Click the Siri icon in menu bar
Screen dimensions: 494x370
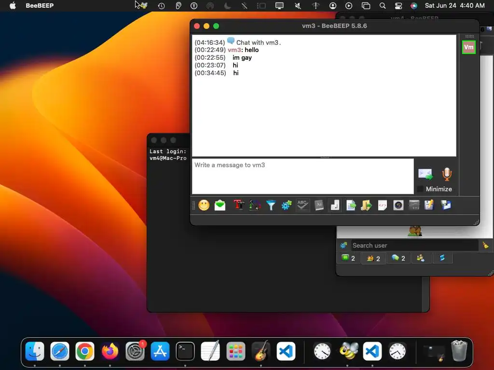click(x=413, y=6)
